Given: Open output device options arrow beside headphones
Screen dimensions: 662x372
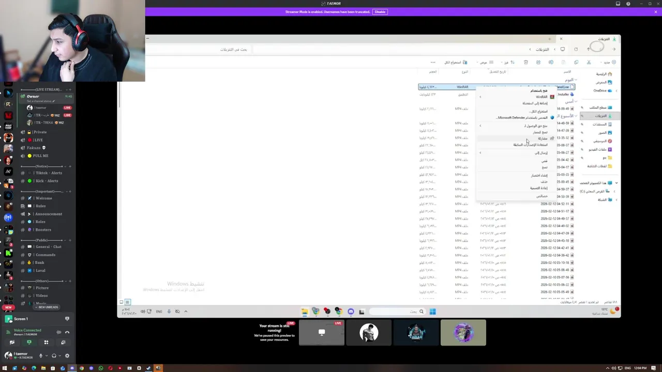Looking at the screenshot, I should click(x=59, y=355).
